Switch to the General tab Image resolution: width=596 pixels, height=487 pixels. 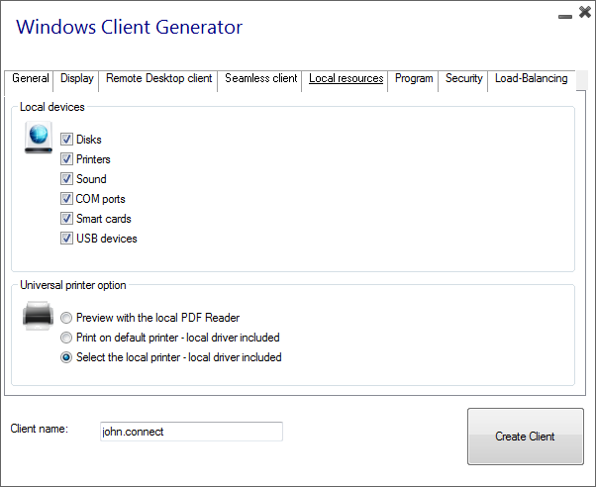(30, 79)
